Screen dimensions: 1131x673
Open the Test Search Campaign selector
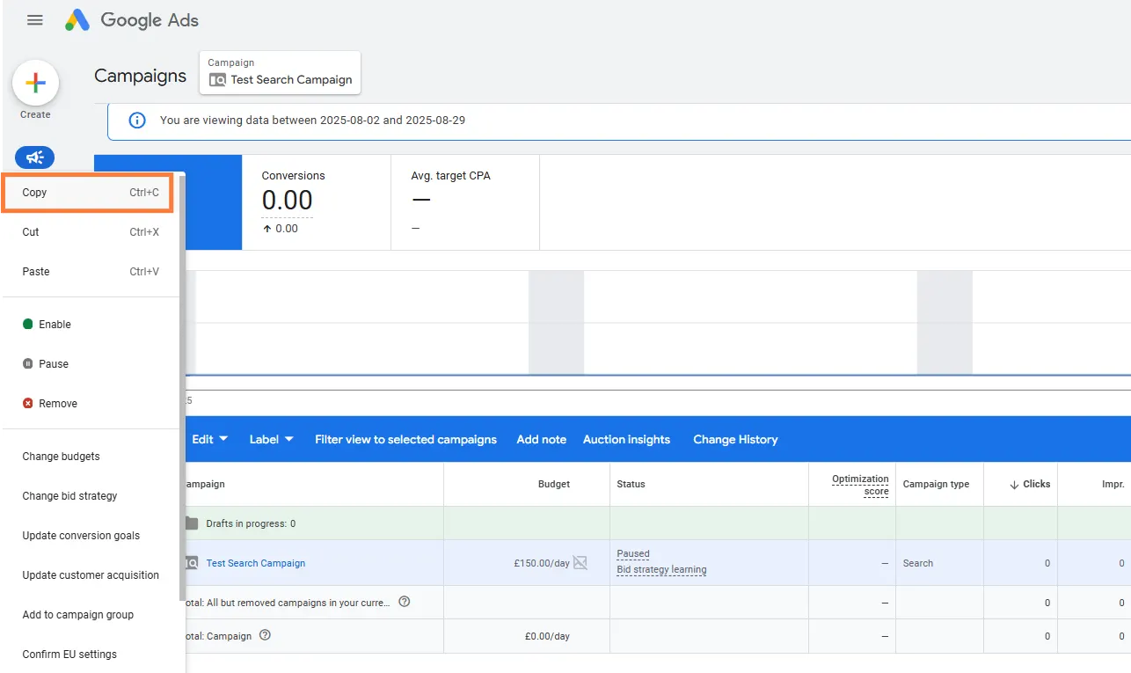[281, 72]
